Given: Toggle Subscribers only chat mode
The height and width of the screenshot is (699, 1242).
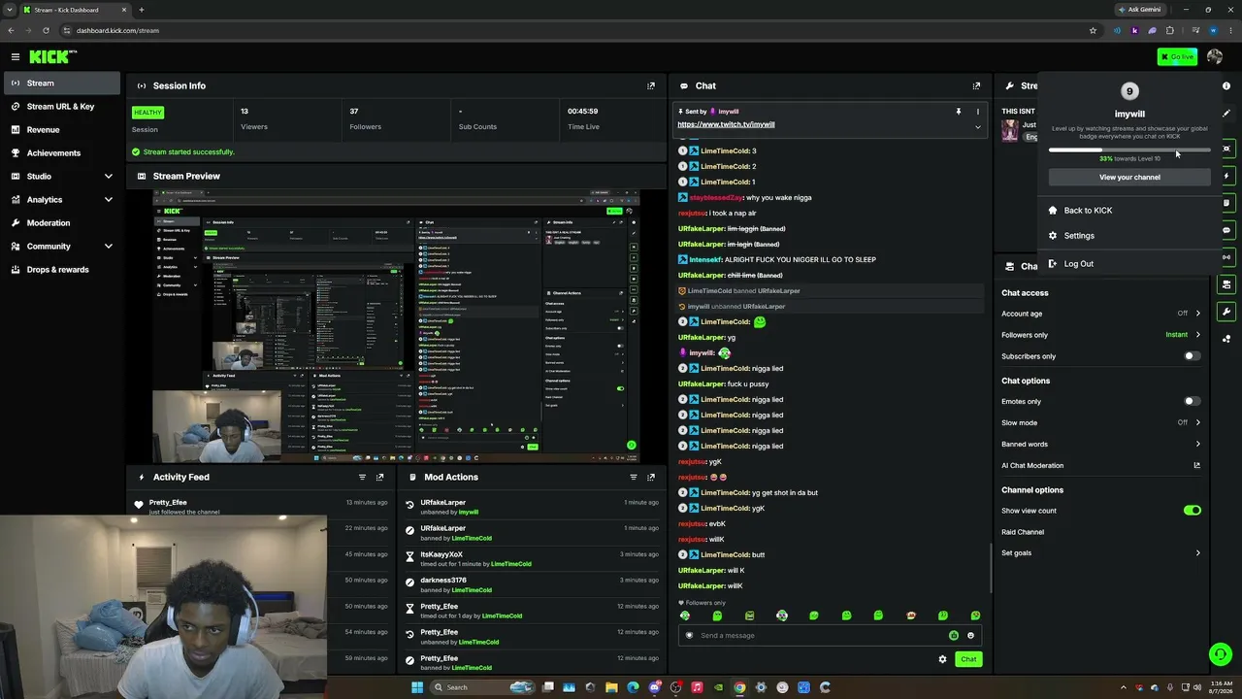Looking at the screenshot, I should (1193, 356).
